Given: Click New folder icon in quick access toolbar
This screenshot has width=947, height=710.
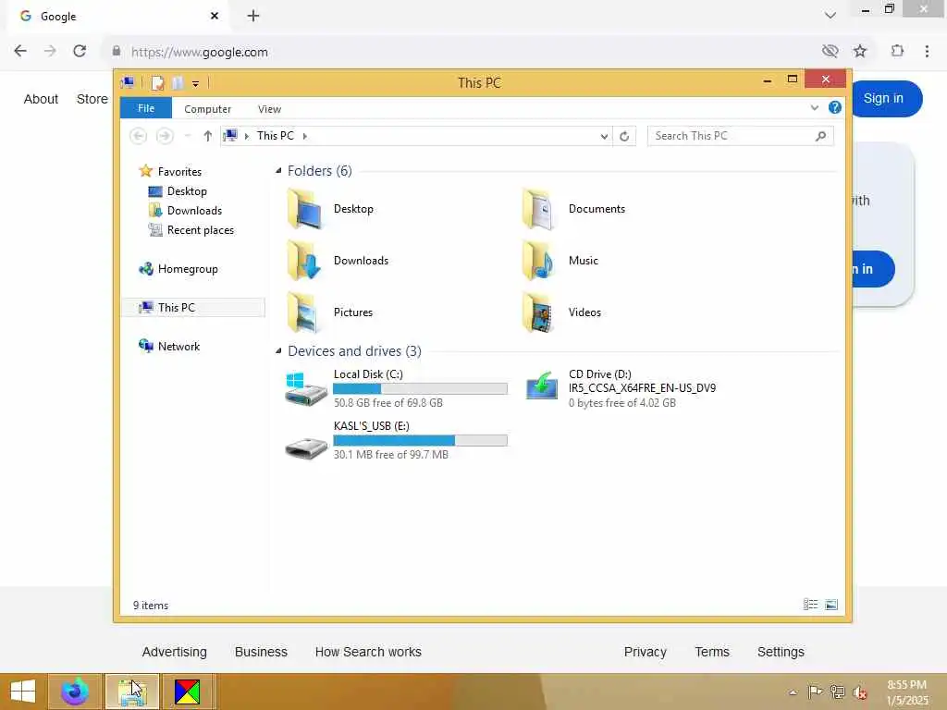Looking at the screenshot, I should coord(178,82).
